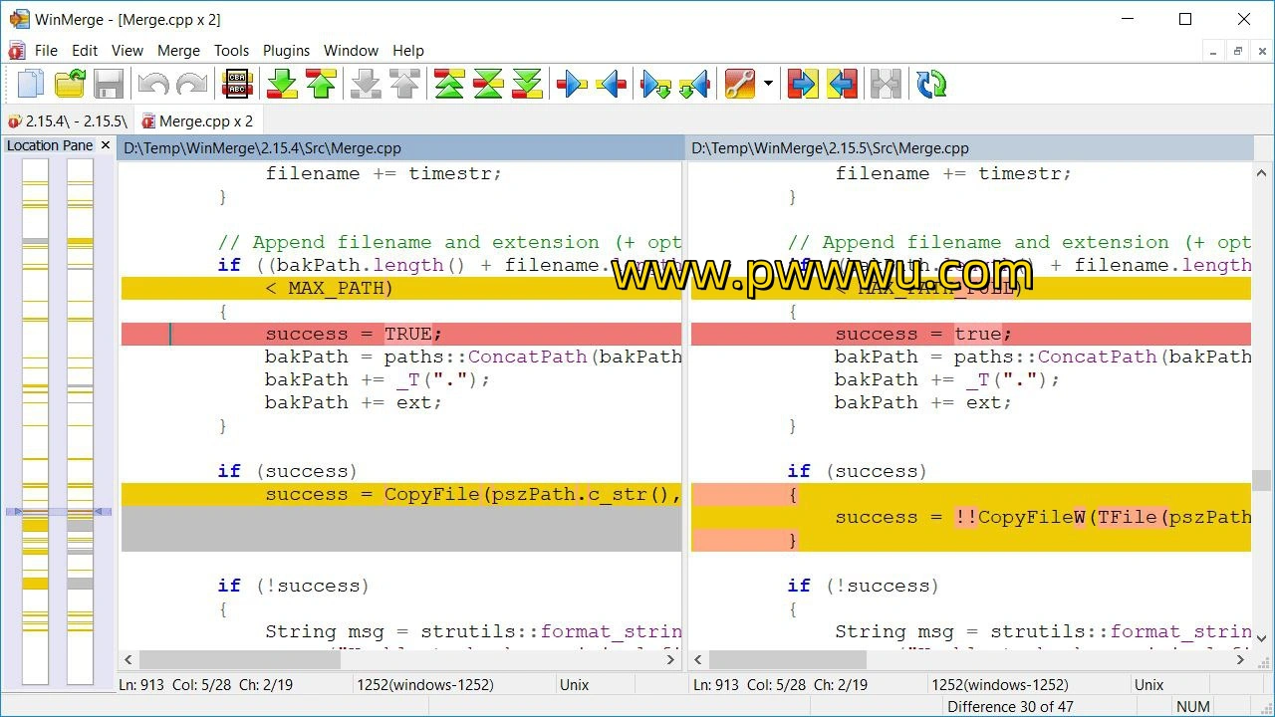Undo the last change
The height and width of the screenshot is (717, 1275).
[x=153, y=84]
